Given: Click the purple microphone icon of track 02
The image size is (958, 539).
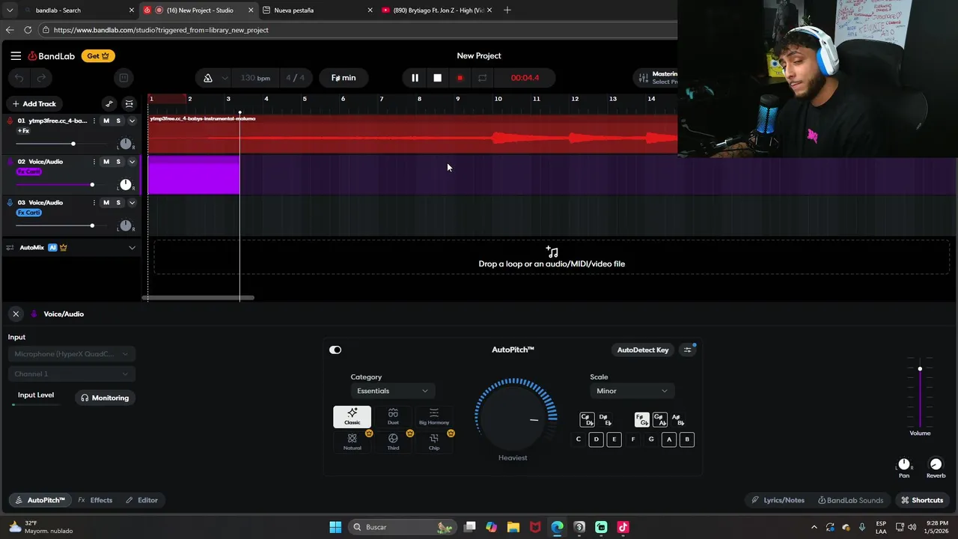Looking at the screenshot, I should pos(10,162).
